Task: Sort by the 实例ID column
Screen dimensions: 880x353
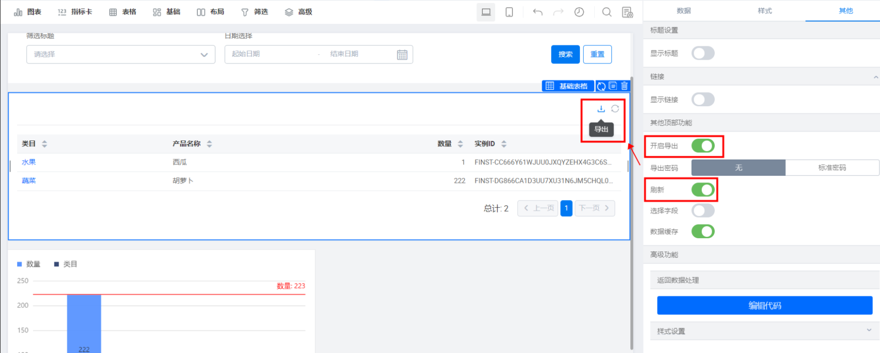Action: 504,144
